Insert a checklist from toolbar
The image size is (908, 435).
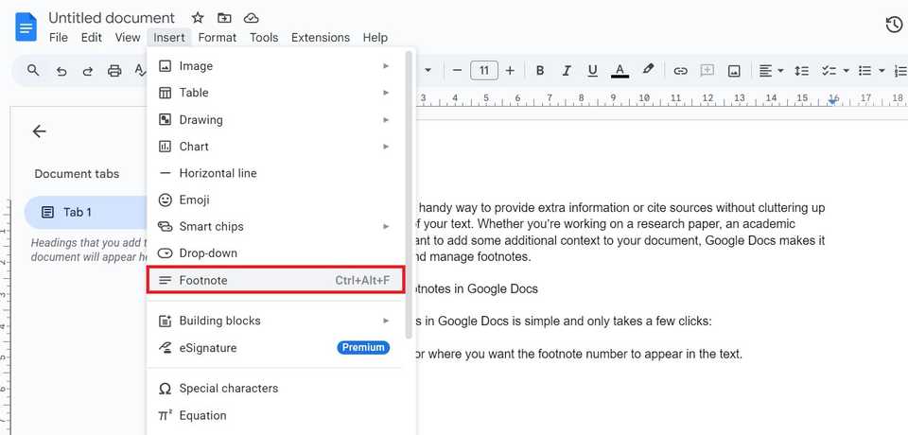[829, 71]
